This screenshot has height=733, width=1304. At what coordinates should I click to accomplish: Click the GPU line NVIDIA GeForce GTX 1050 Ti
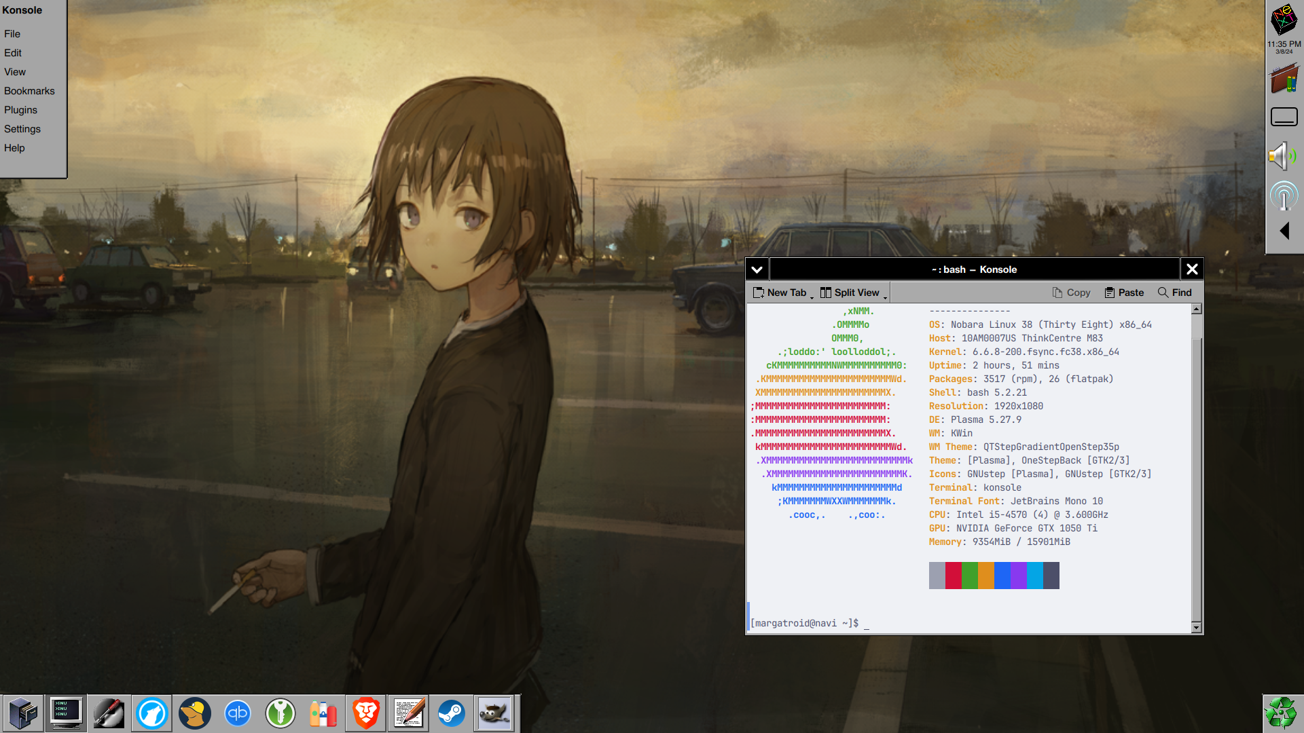click(1013, 528)
